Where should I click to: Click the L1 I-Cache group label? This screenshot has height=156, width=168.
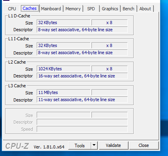19,39
